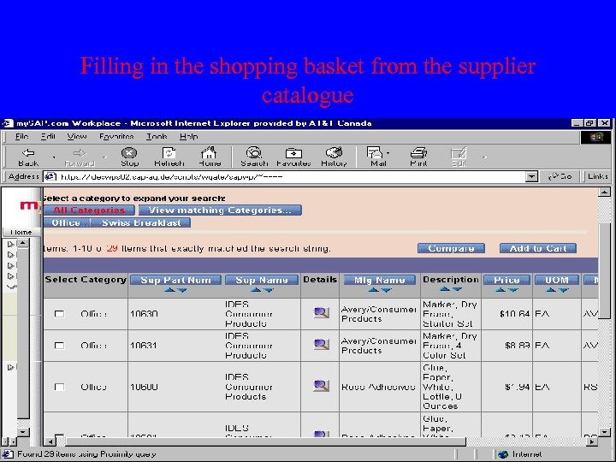The width and height of the screenshot is (616, 462).
Task: Open the Mail toolbar button
Action: (377, 157)
